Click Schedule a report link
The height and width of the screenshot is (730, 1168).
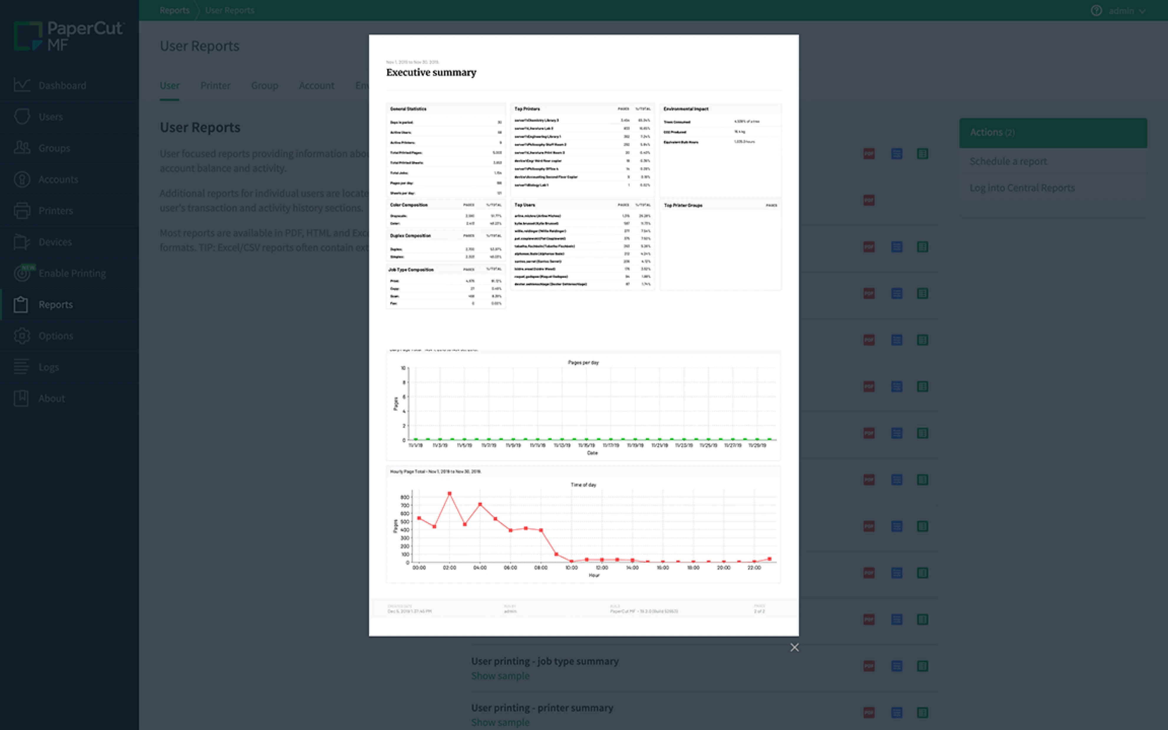click(1008, 161)
